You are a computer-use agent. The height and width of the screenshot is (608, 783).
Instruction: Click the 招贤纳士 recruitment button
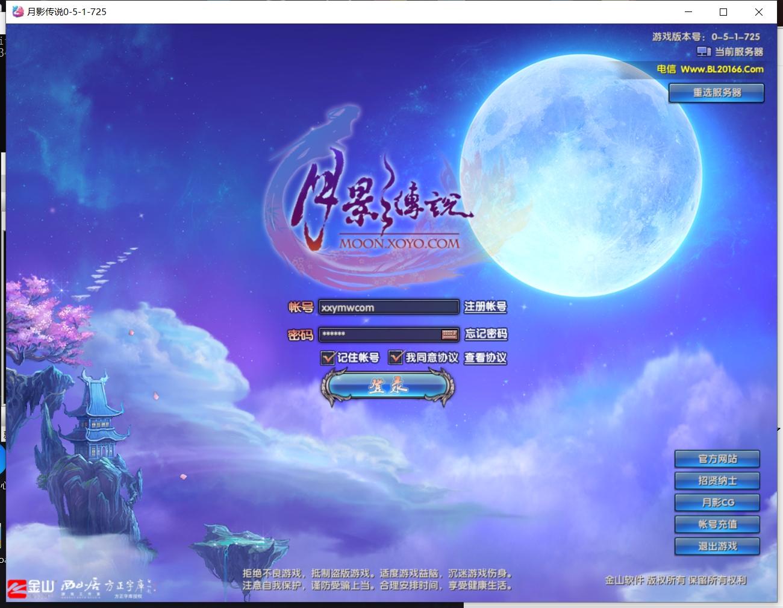(x=717, y=481)
